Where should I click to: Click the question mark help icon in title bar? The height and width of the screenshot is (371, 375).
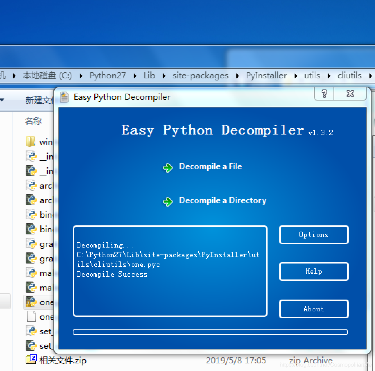(x=324, y=94)
